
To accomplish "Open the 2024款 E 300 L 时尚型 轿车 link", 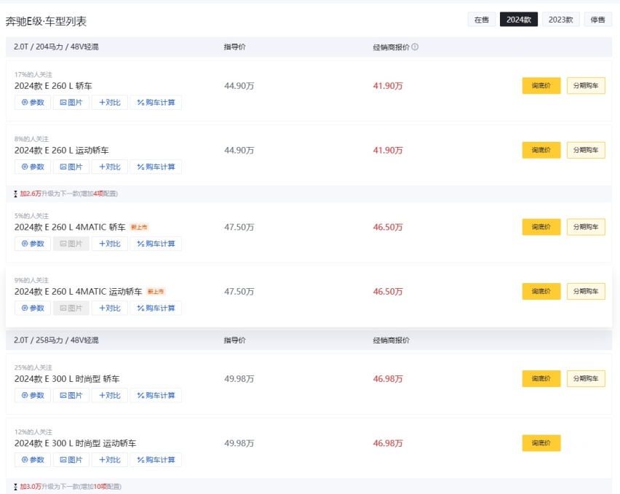I will (x=67, y=379).
